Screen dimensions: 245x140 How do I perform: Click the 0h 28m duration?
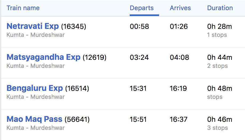219,26
